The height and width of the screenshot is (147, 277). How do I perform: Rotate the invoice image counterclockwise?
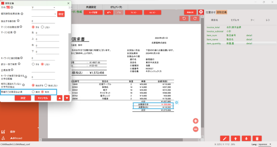[184, 18]
